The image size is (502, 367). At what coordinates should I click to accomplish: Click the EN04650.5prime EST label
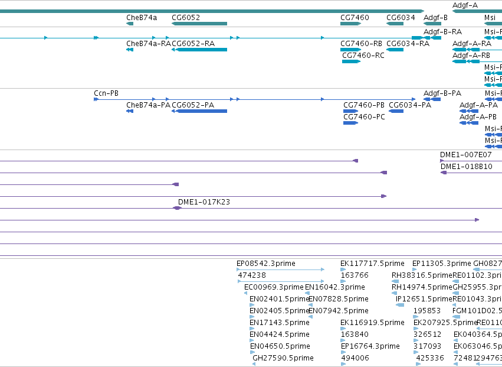tap(280, 346)
